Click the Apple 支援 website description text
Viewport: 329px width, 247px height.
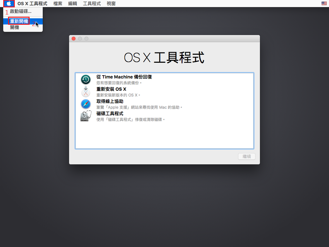[139, 107]
